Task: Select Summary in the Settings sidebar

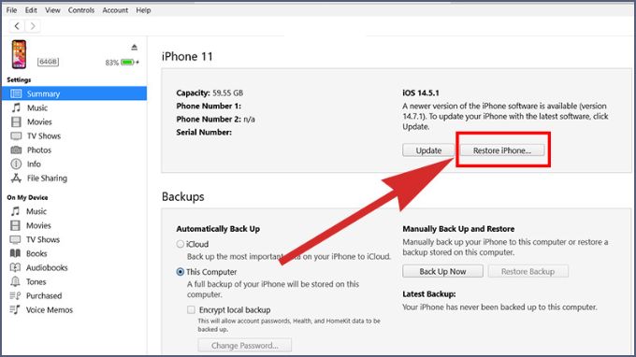Action: click(x=74, y=93)
